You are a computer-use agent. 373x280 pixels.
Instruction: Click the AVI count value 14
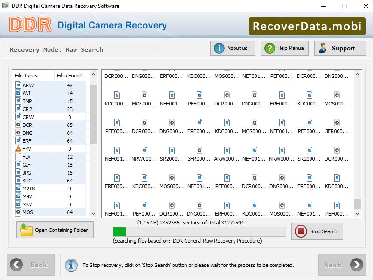click(x=69, y=93)
